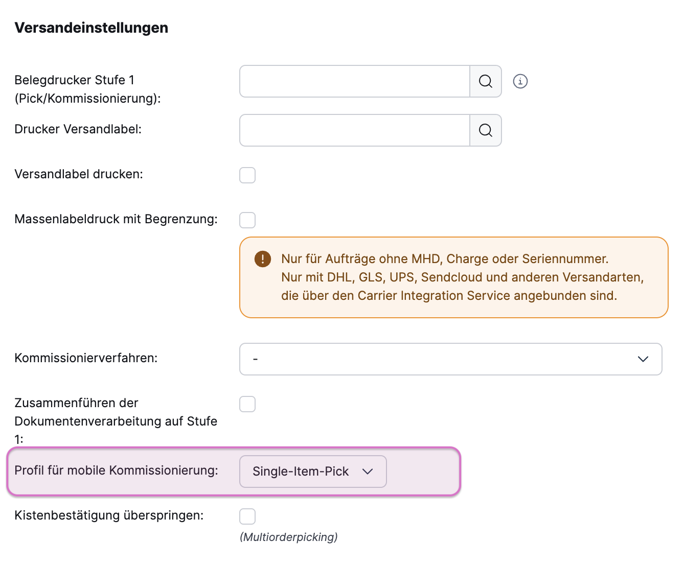Viewport: 684px width, 565px height.
Task: Click the Versandeinstellungen heading
Action: tap(91, 28)
